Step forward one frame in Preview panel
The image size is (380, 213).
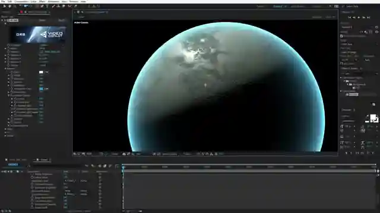(364, 17)
